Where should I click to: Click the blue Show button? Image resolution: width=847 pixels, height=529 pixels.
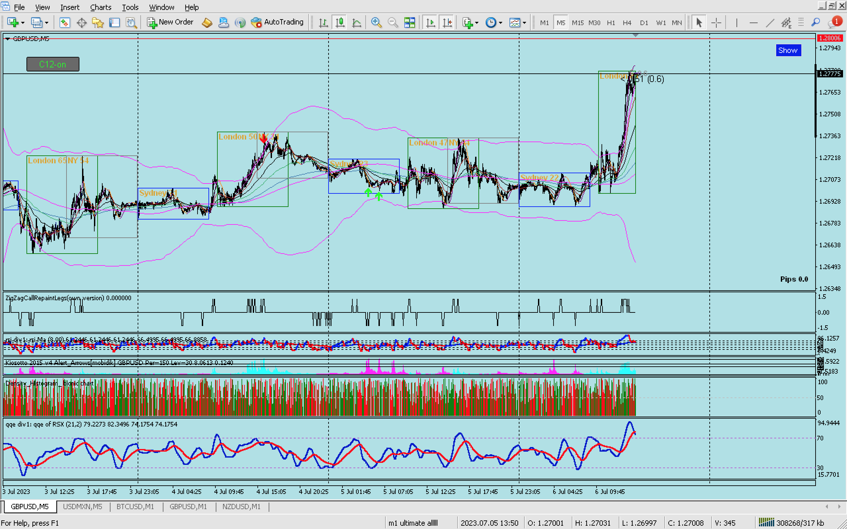click(x=788, y=50)
